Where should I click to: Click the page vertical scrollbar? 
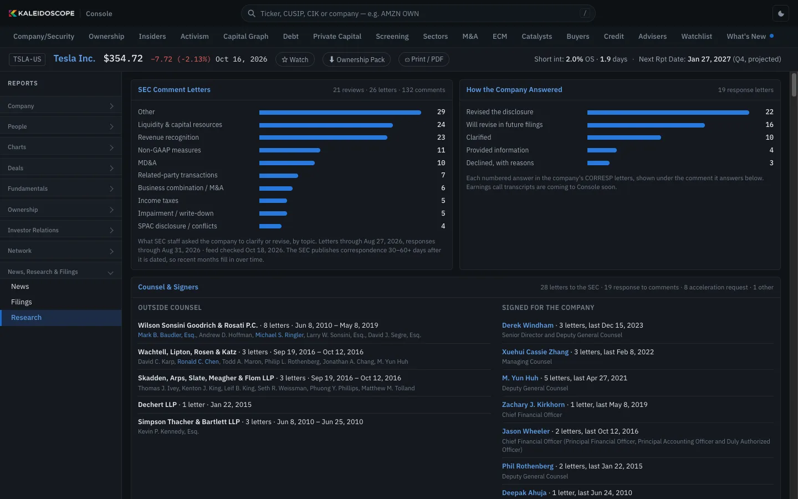click(x=794, y=85)
